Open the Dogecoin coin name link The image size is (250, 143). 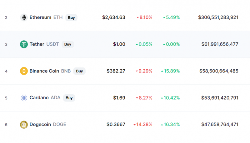click(40, 124)
